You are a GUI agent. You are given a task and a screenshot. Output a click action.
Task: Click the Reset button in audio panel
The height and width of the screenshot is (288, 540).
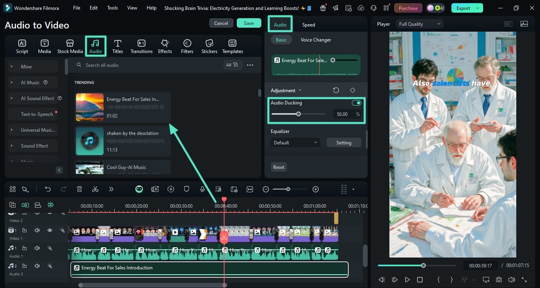click(279, 167)
